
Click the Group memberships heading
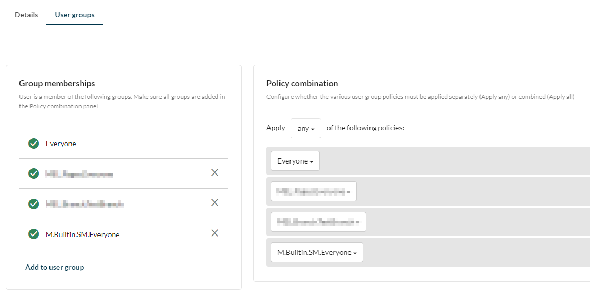57,83
